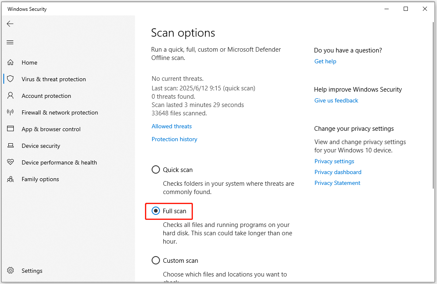Click the Device performance & health heart icon
Image resolution: width=437 pixels, height=284 pixels.
(x=10, y=162)
